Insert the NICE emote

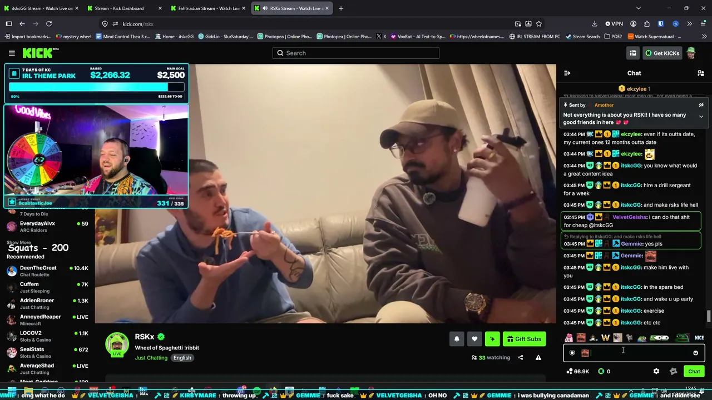(x=699, y=338)
